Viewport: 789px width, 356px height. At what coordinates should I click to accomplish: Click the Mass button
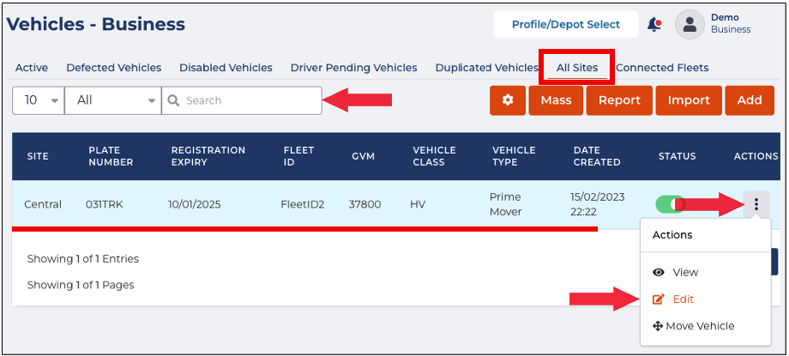[556, 100]
